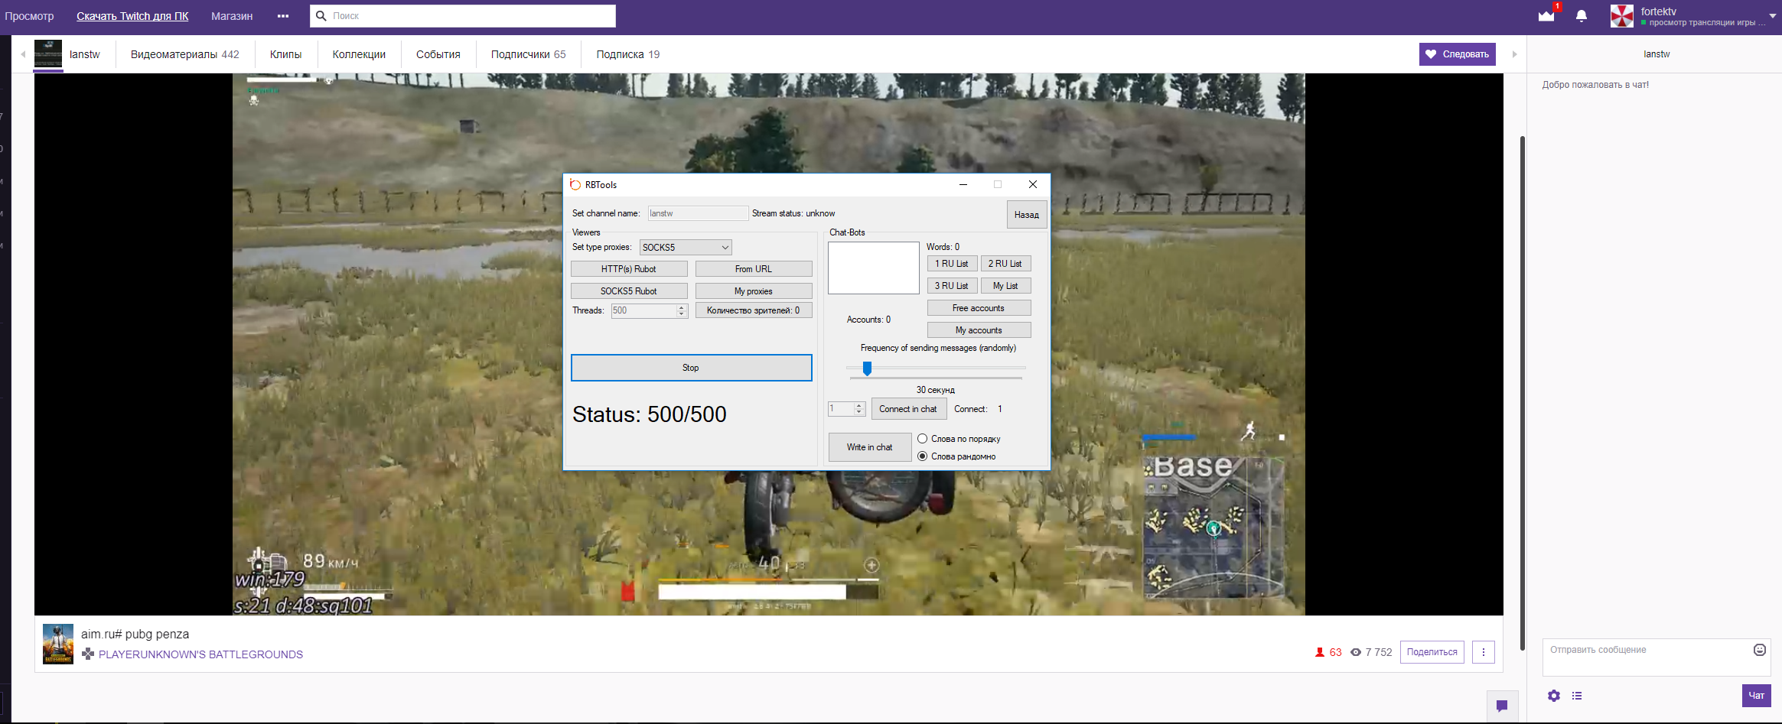Viewport: 1782px width, 724px height.
Task: Adjust the message frequency slider
Action: (x=867, y=368)
